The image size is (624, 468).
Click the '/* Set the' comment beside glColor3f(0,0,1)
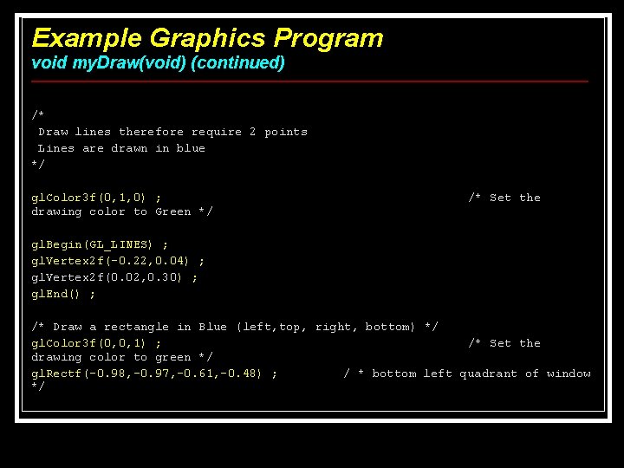504,343
